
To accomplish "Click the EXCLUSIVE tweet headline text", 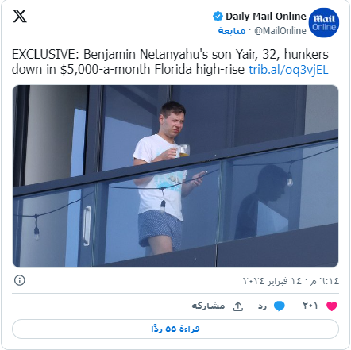I will pos(170,62).
